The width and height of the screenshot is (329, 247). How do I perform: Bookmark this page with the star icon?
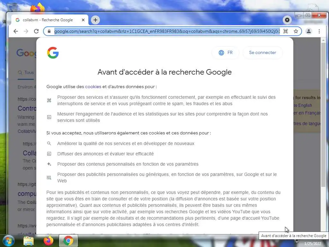tap(296, 31)
